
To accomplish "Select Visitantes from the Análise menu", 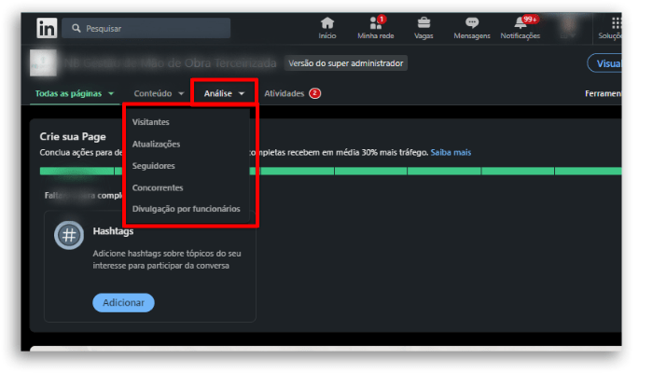I will pyautogui.click(x=151, y=122).
